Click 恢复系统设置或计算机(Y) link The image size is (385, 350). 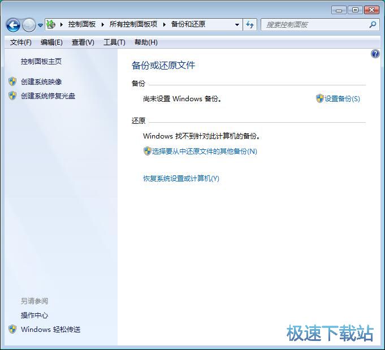(181, 179)
